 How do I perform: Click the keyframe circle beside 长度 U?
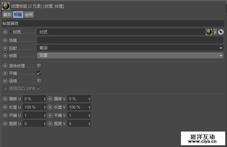5,107
